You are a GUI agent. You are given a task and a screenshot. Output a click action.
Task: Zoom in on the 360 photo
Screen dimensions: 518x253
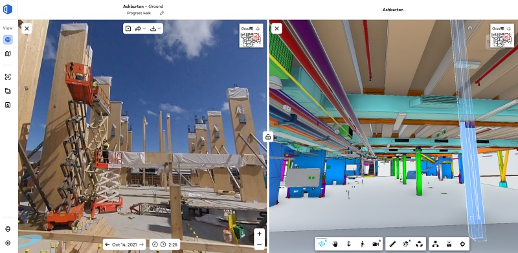260,234
